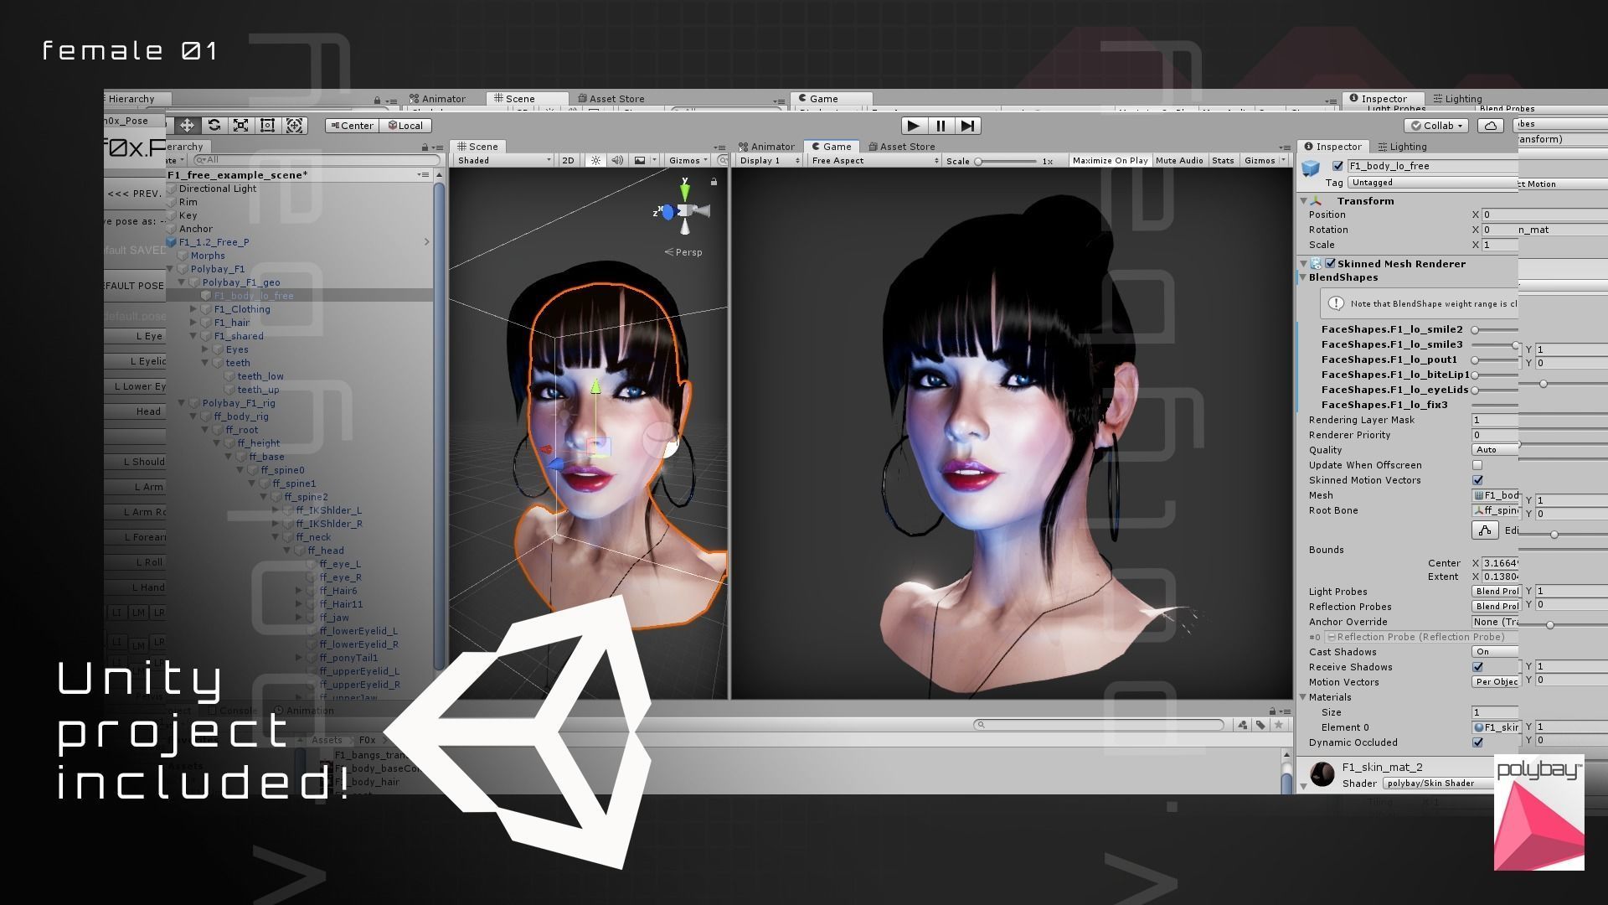Expand the F1_Clothing hierarchy node
Viewport: 1608px width, 905px height.
[x=193, y=309]
